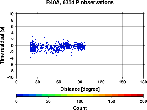Click the '6' tick on time residual axis
The width and height of the screenshot is (147, 110).
coord(12,26)
